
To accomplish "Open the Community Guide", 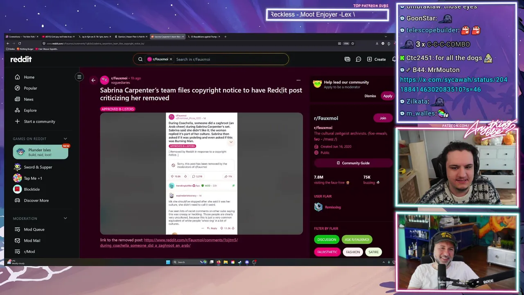I will (x=352, y=163).
